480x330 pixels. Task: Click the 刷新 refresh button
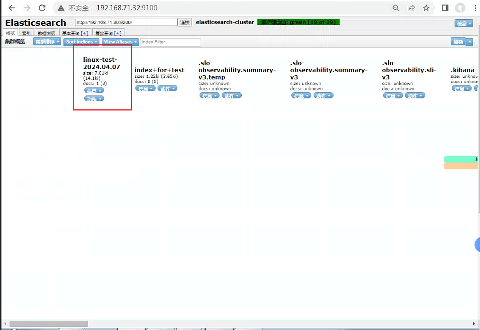pos(458,42)
